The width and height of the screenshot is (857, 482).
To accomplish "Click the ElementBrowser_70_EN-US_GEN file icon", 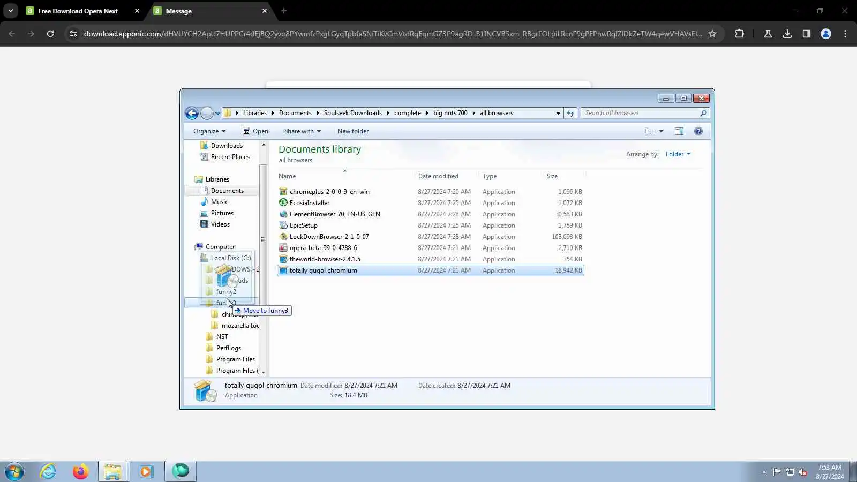I will [283, 214].
